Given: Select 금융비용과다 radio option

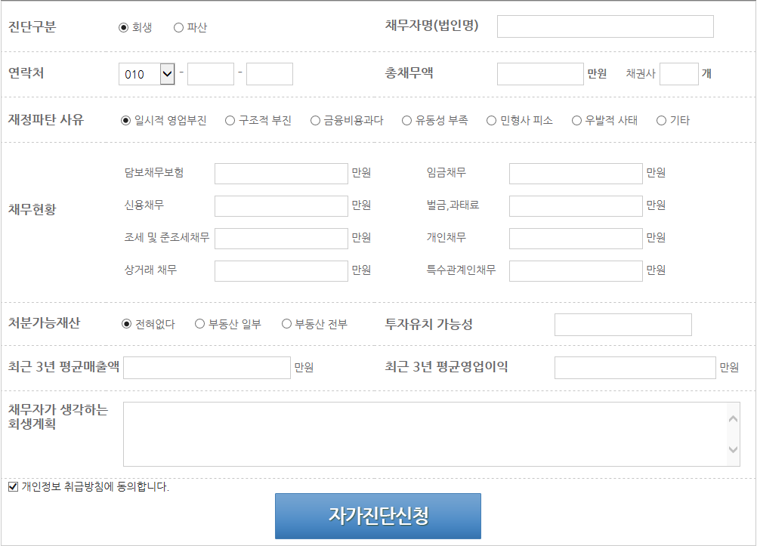Looking at the screenshot, I should [x=316, y=121].
